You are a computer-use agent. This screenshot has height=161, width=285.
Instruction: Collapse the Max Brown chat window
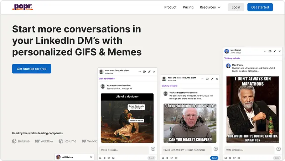click(x=275, y=51)
